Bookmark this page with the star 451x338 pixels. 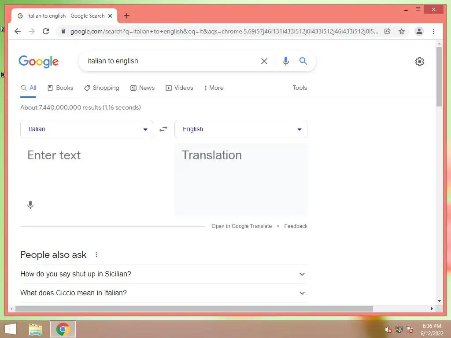402,31
